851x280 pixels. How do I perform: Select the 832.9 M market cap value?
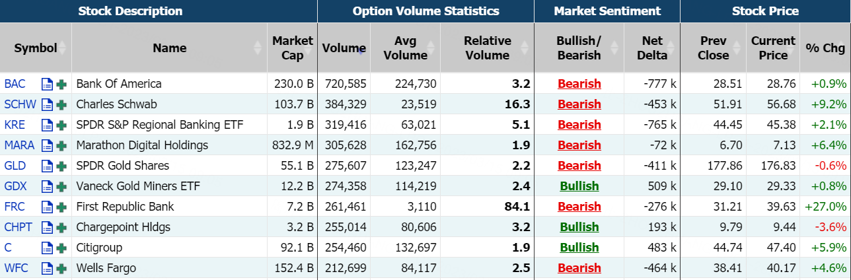[293, 145]
